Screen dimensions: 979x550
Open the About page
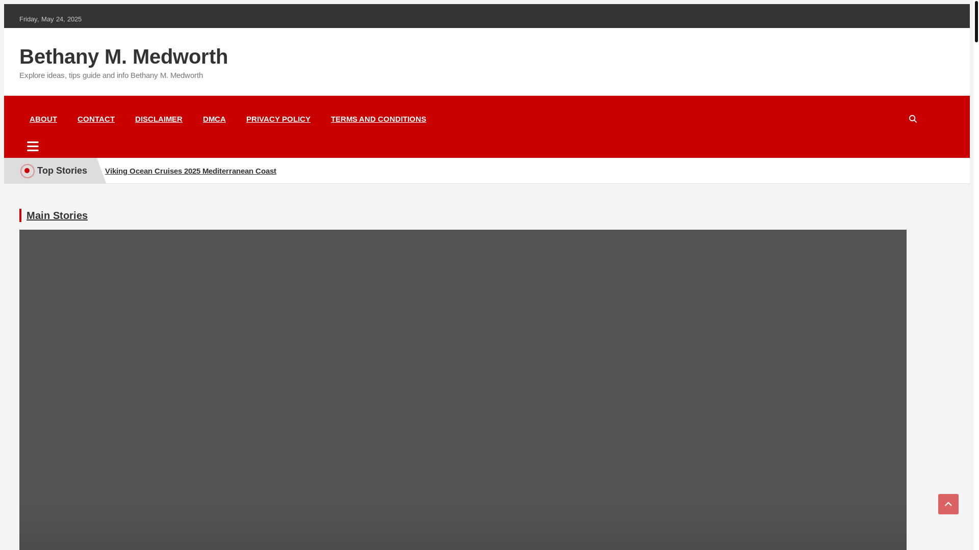pyautogui.click(x=43, y=119)
